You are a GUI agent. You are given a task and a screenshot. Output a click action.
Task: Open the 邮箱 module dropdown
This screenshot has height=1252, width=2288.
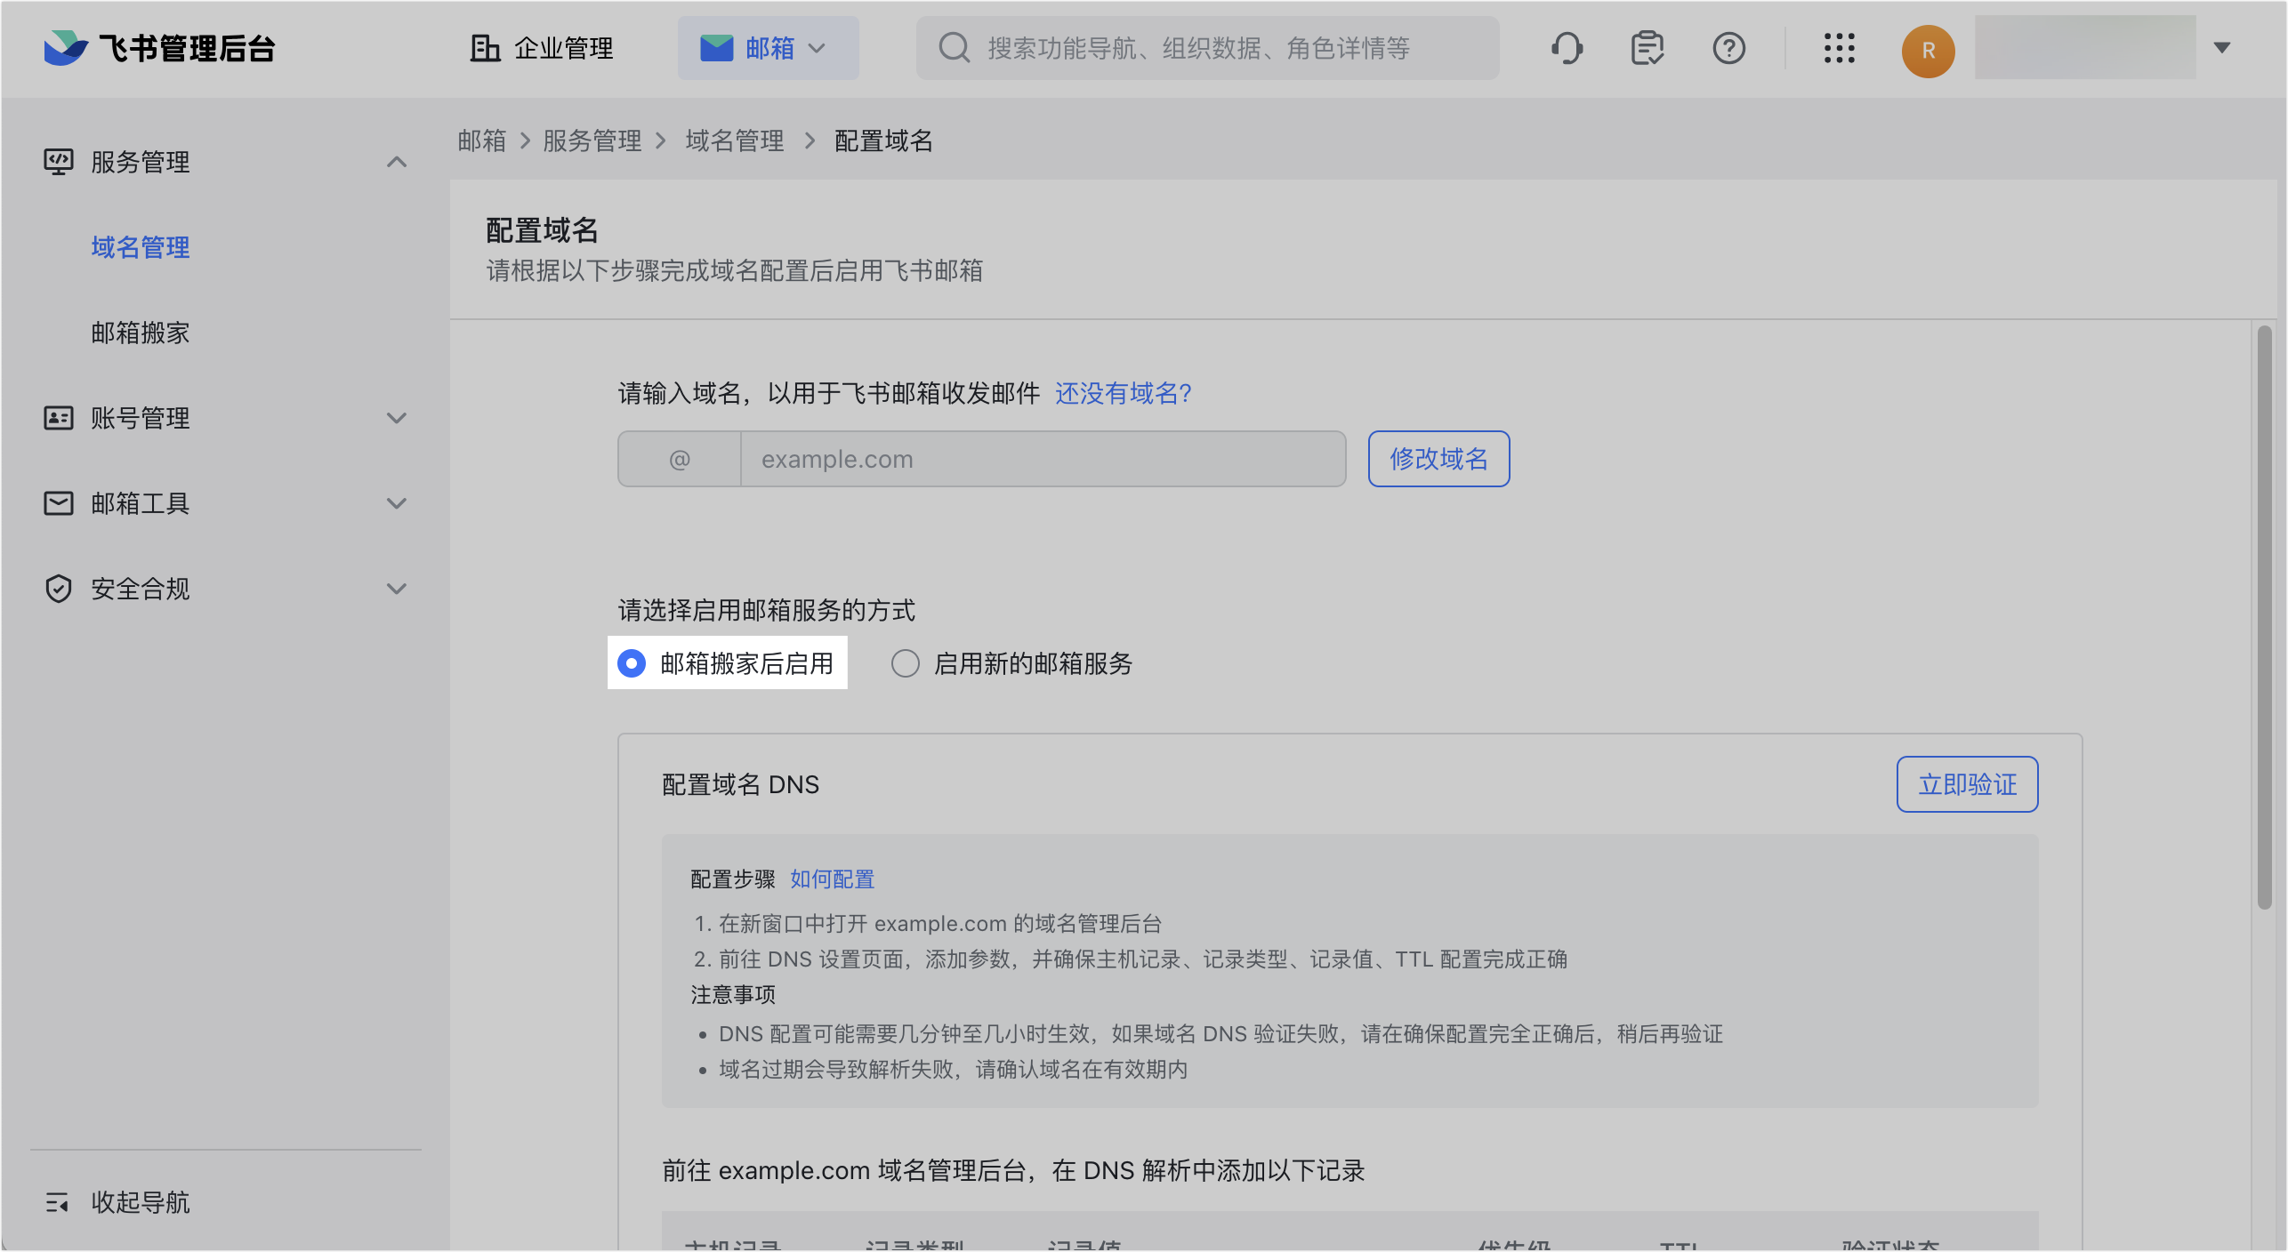[x=768, y=48]
